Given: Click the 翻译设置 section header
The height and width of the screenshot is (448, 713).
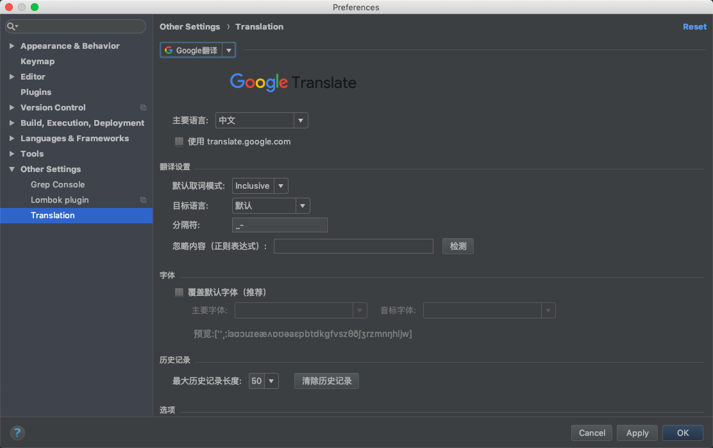Looking at the screenshot, I should pos(175,167).
